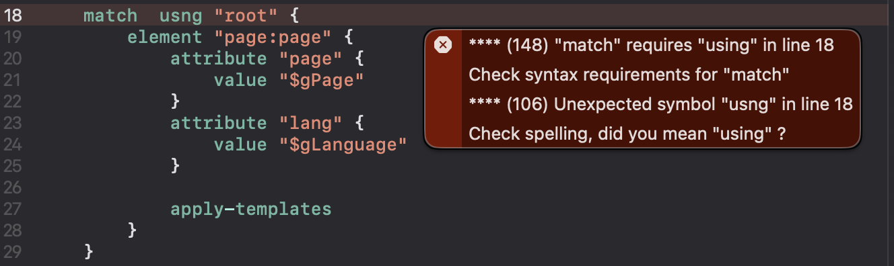Viewport: 894px width, 266px height.
Task: Click line number 23 in the gutter
Action: (13, 123)
